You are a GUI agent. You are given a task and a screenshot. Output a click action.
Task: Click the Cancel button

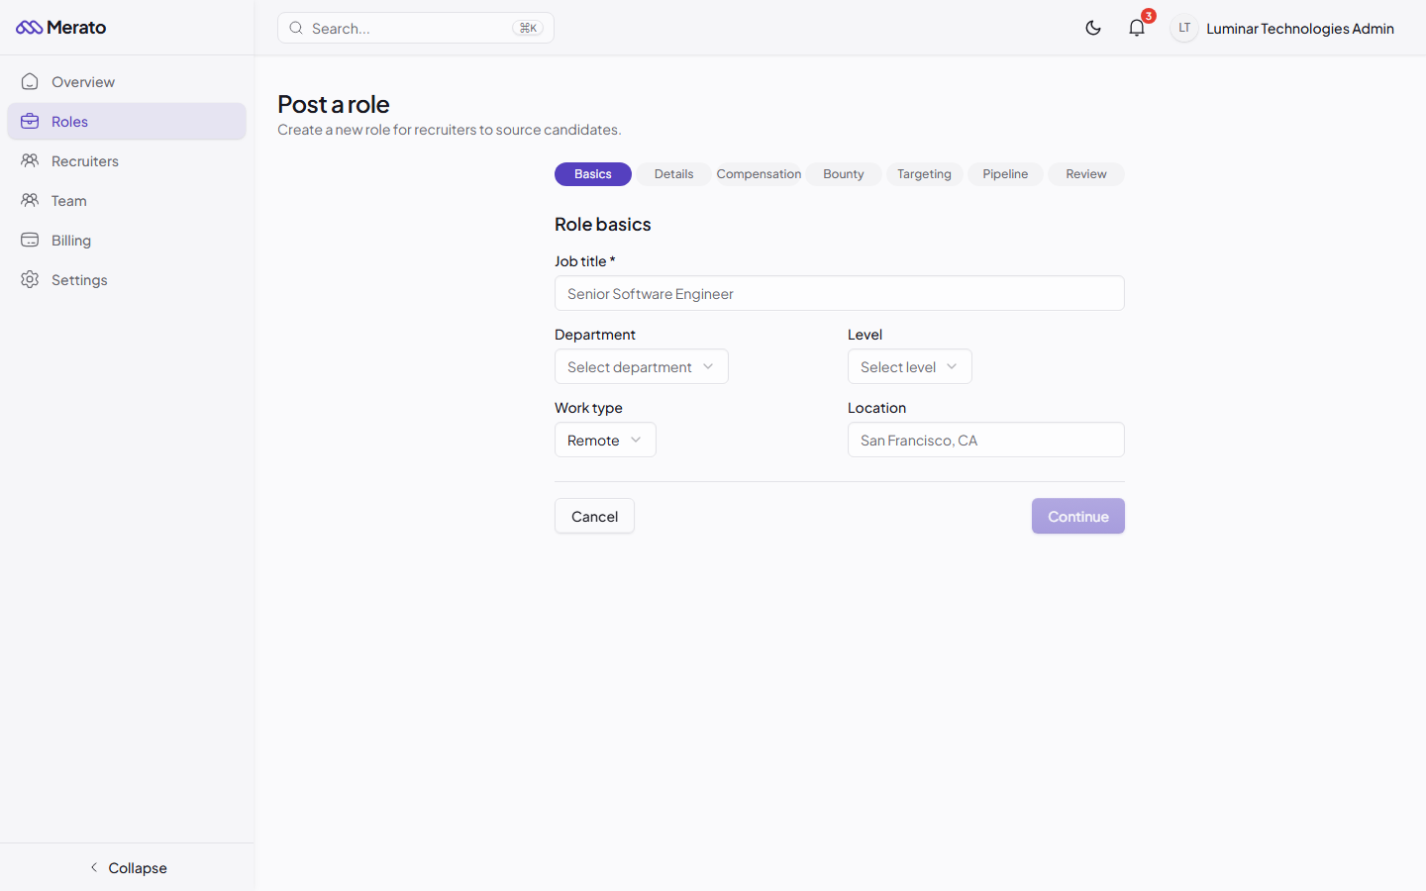(x=594, y=516)
